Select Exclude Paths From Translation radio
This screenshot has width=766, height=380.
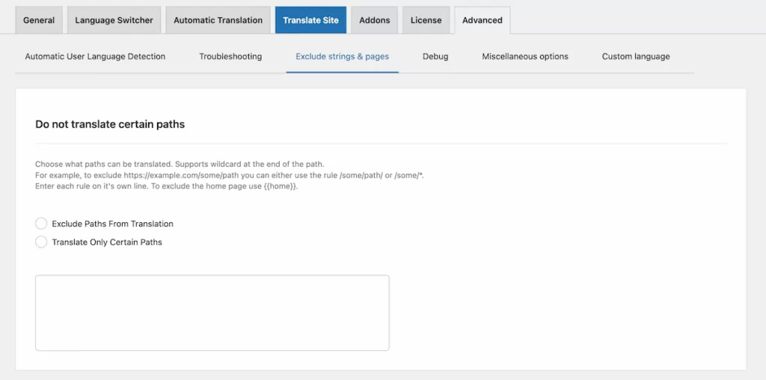pyautogui.click(x=41, y=224)
